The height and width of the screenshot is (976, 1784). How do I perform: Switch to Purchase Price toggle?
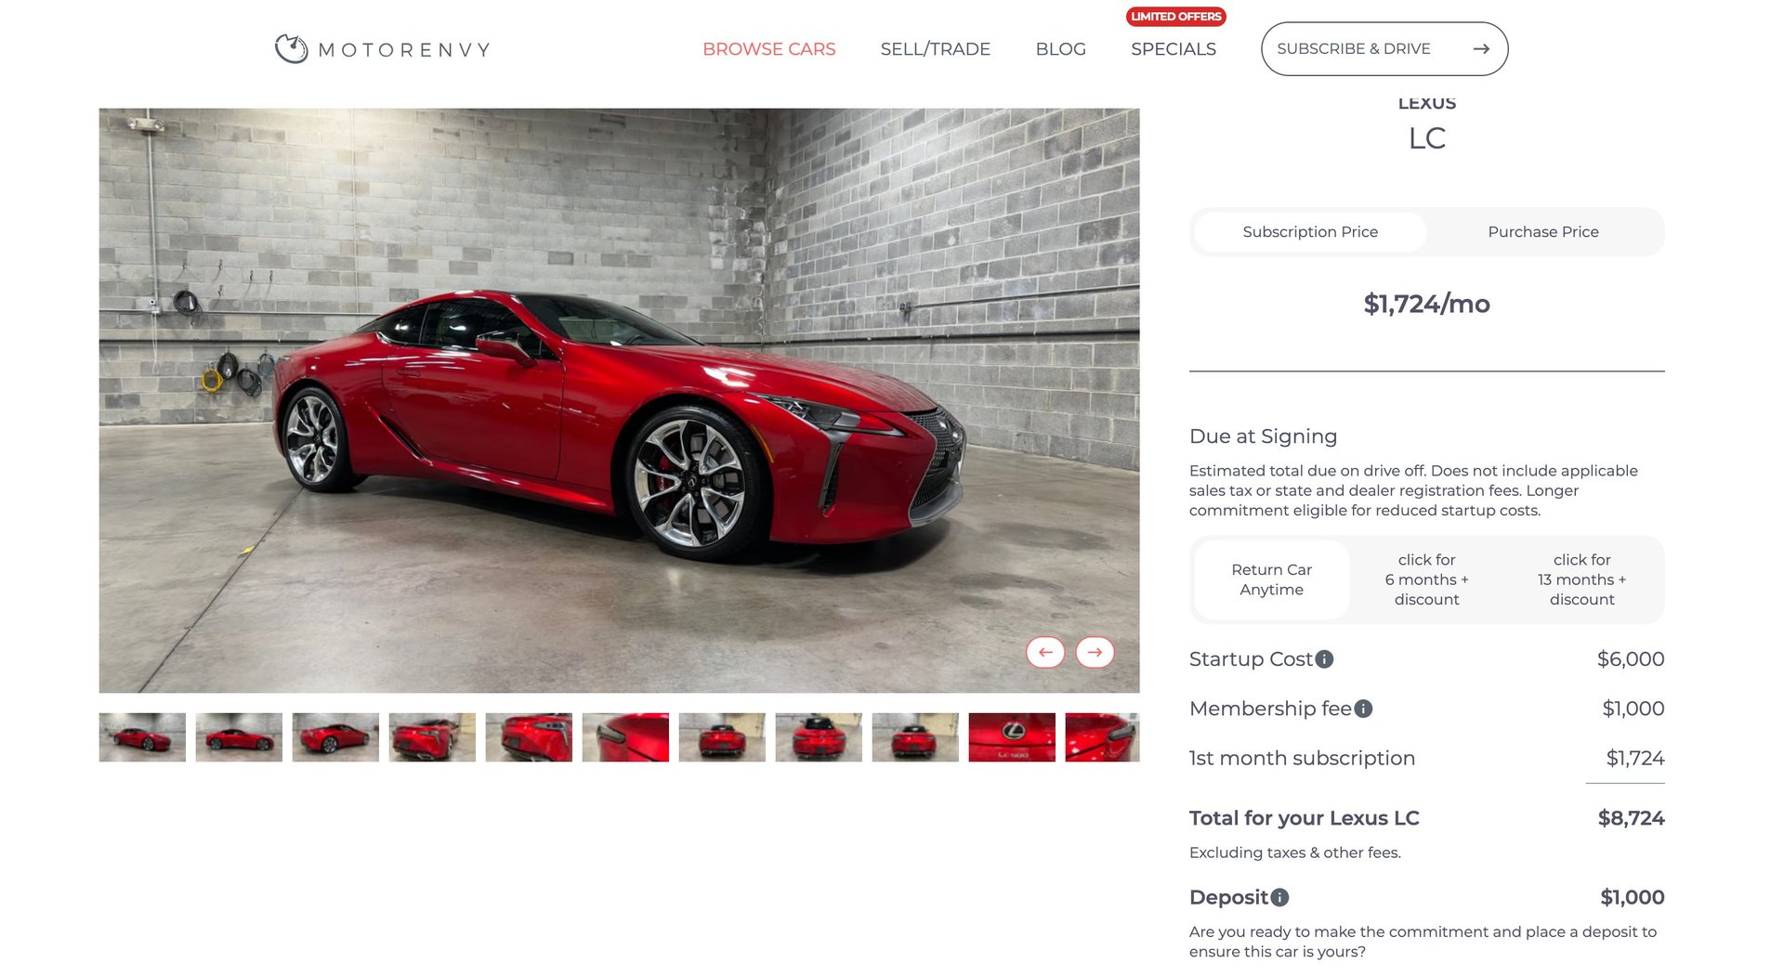click(x=1542, y=232)
